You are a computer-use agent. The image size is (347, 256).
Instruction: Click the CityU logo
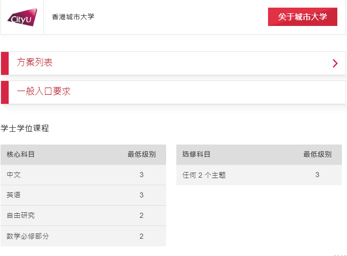(x=22, y=17)
